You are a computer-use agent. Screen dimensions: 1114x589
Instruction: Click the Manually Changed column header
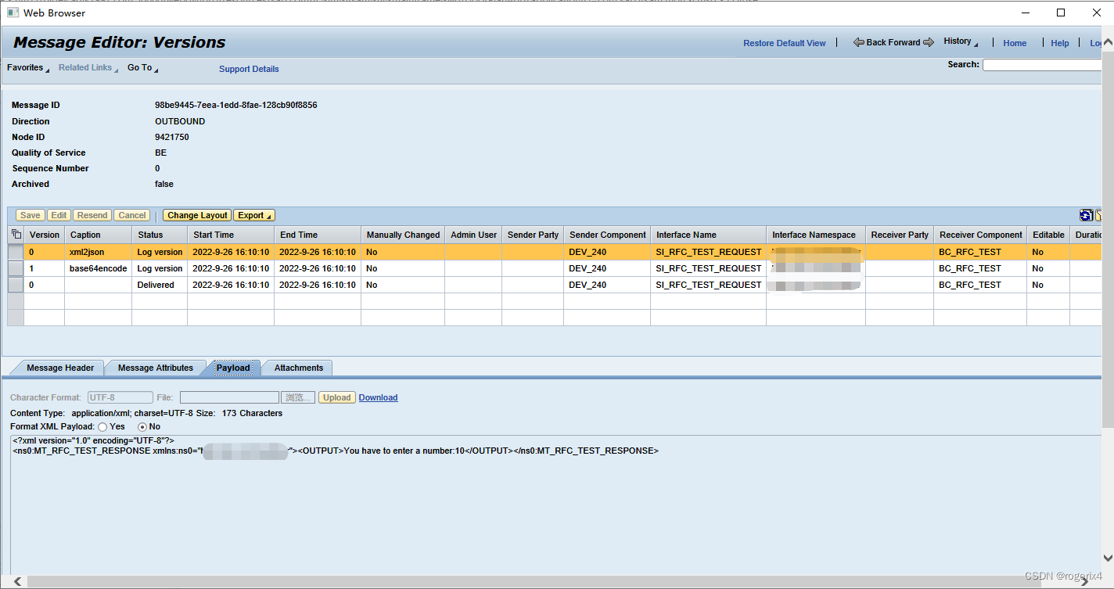pyautogui.click(x=403, y=235)
